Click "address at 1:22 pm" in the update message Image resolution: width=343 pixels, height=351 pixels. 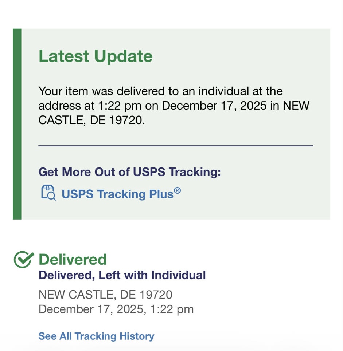click(x=90, y=106)
